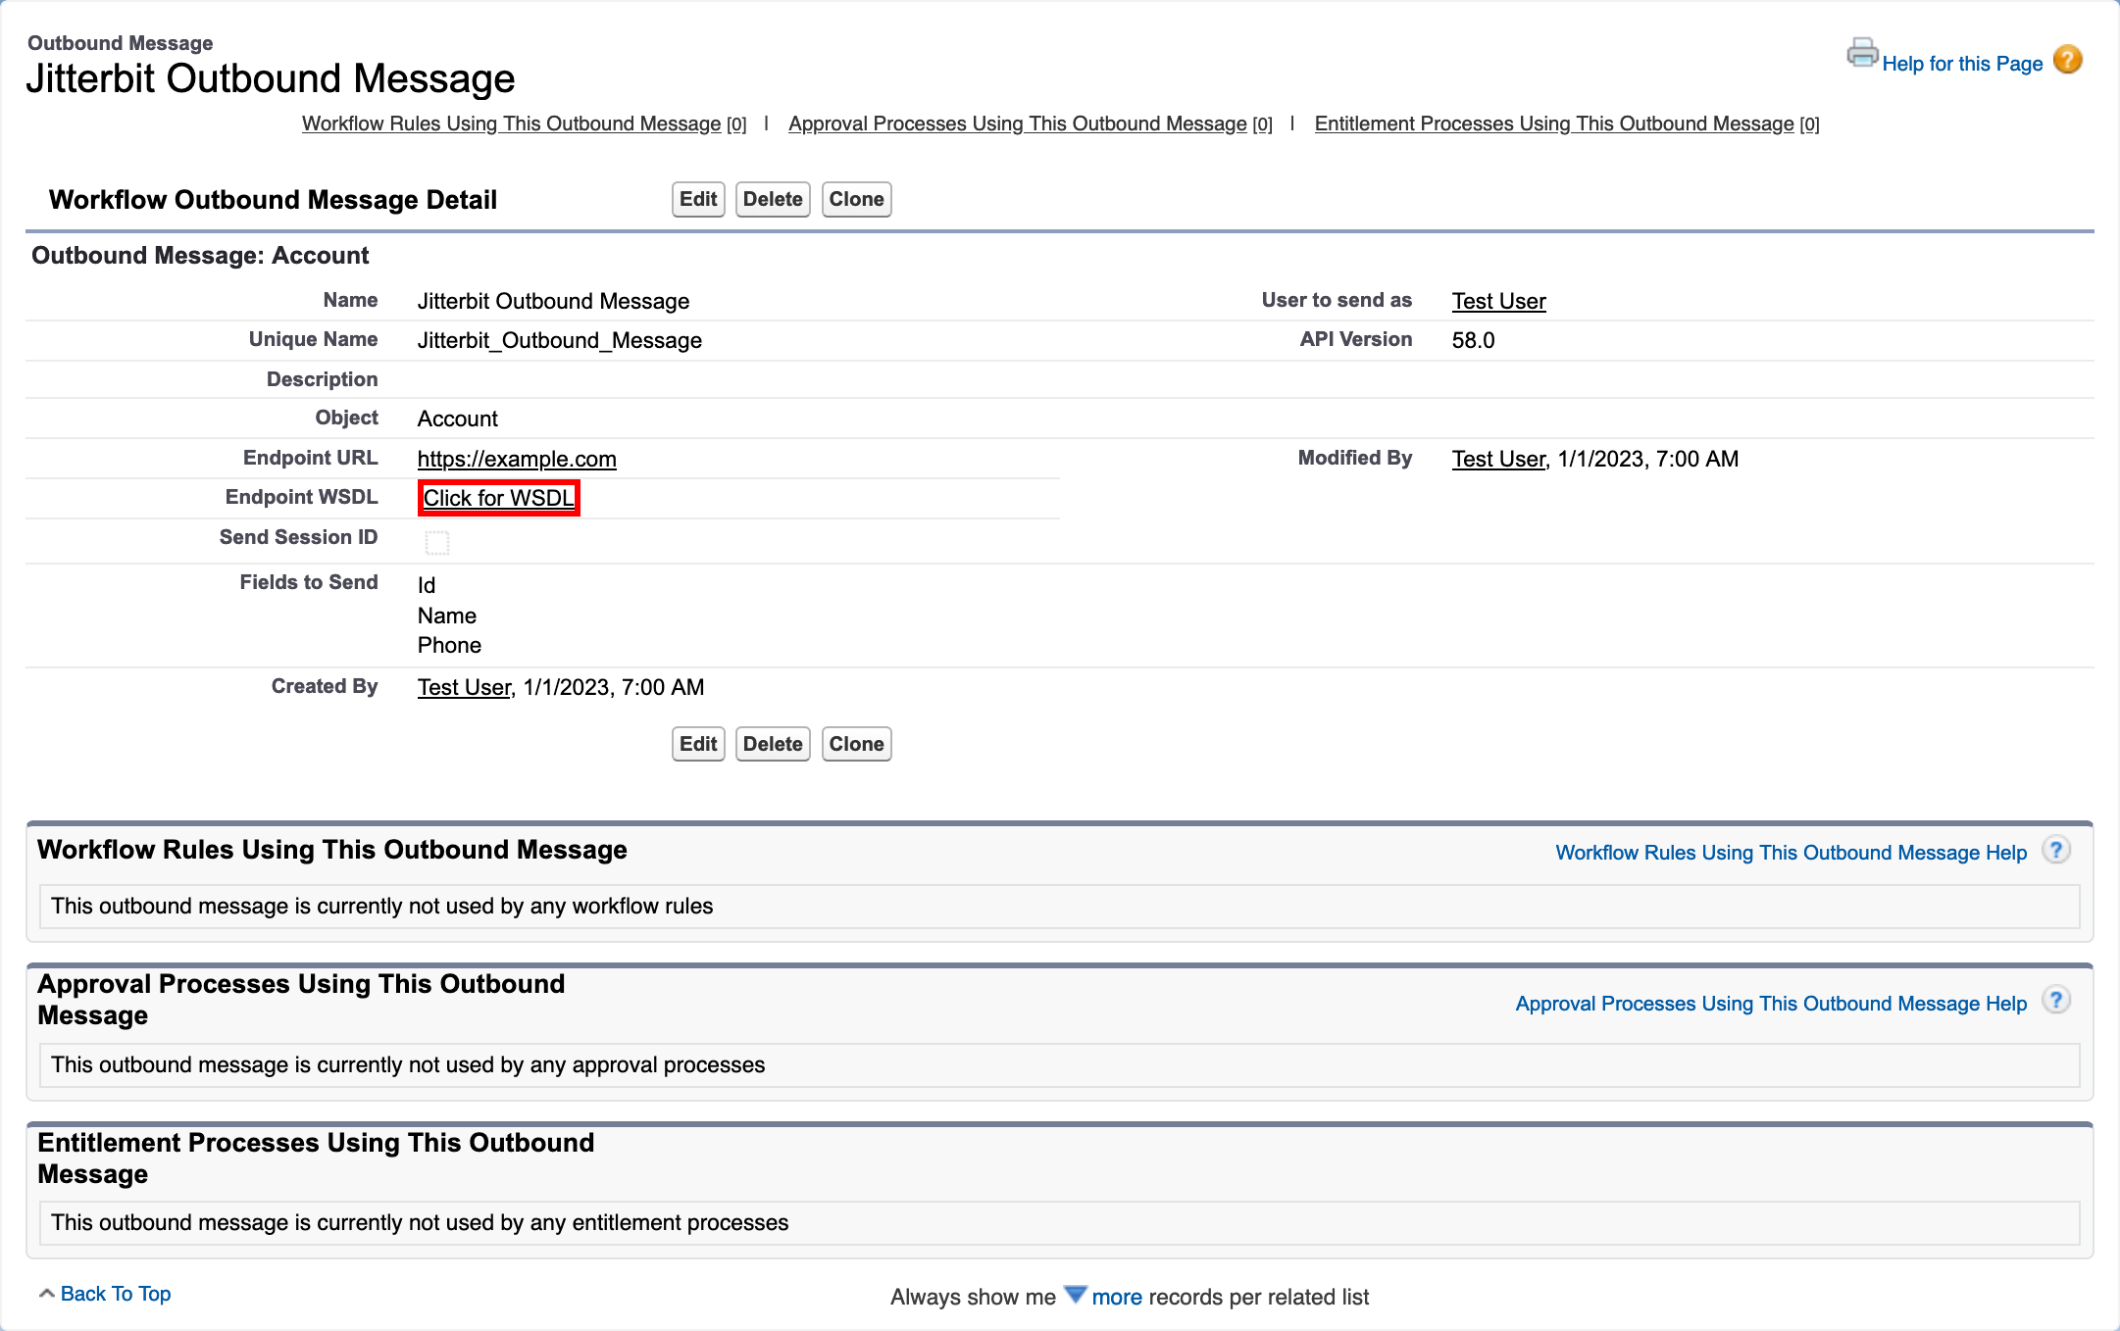Open Workflow Rules Using This Outbound Message Help
The height and width of the screenshot is (1331, 2120).
click(x=1791, y=853)
